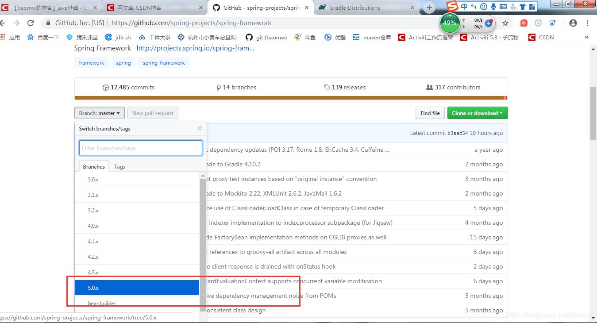Viewport: 597px width, 323px height.
Task: Activate Sogou voice input microphone
Action: tap(493, 7)
